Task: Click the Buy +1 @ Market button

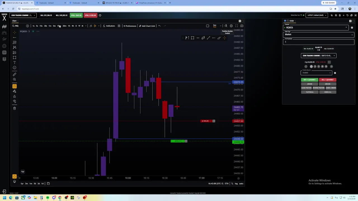Action: [309, 80]
